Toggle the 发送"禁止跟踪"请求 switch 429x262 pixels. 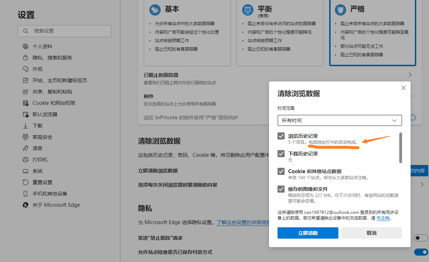click(421, 238)
